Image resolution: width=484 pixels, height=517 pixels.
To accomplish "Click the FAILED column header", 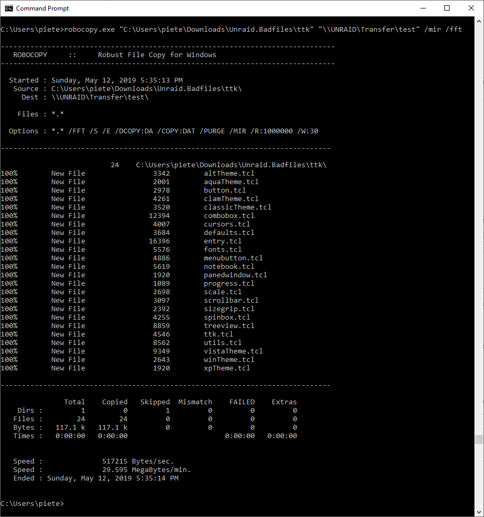I will tap(242, 402).
